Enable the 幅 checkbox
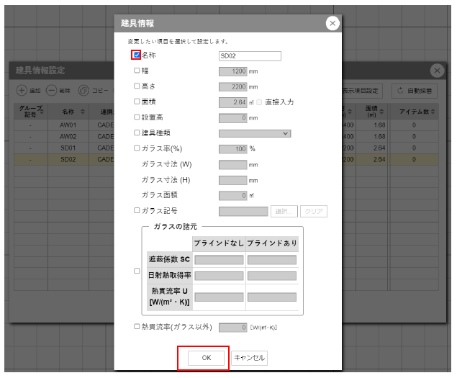This screenshot has width=457, height=378. click(137, 71)
